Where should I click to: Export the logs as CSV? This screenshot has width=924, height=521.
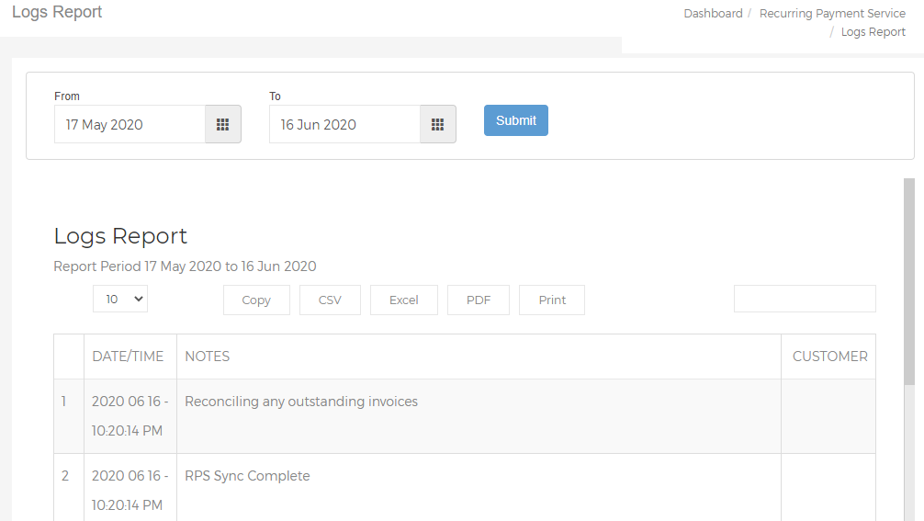pyautogui.click(x=330, y=300)
